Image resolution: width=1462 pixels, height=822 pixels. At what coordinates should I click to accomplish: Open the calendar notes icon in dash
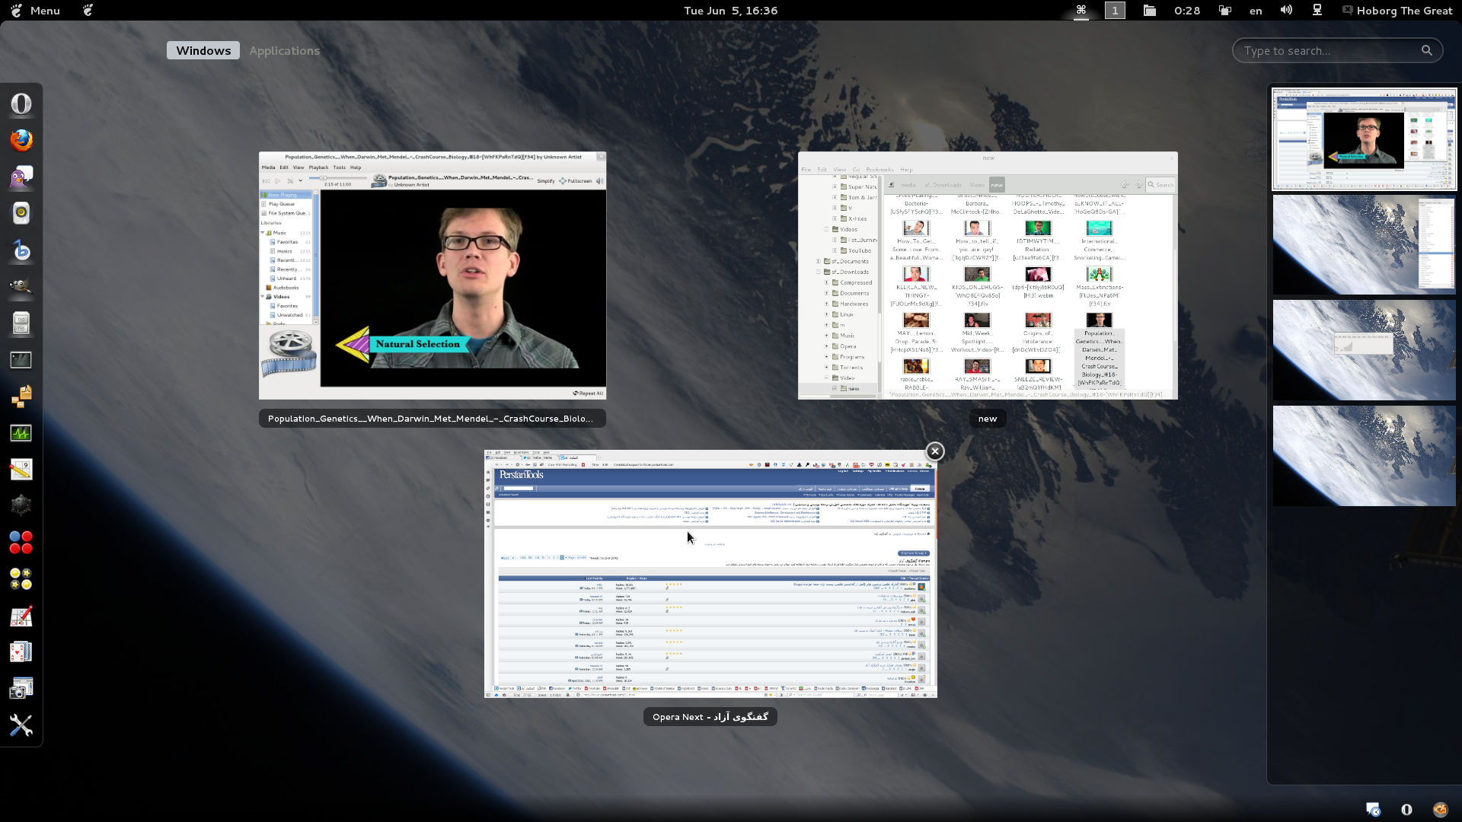(21, 470)
